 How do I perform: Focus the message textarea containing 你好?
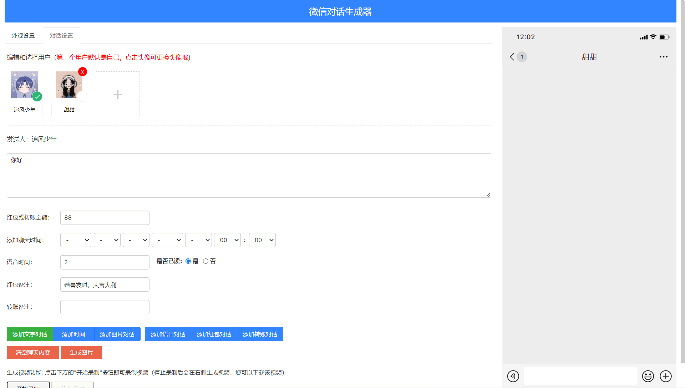tap(249, 175)
